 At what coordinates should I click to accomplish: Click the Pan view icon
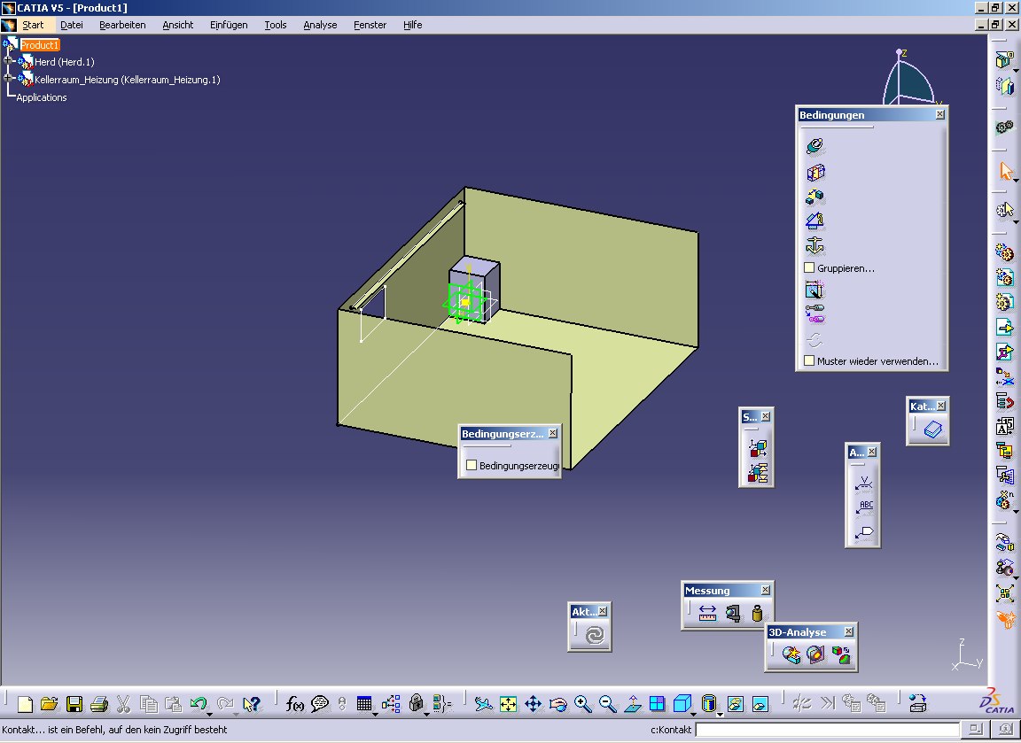point(533,704)
